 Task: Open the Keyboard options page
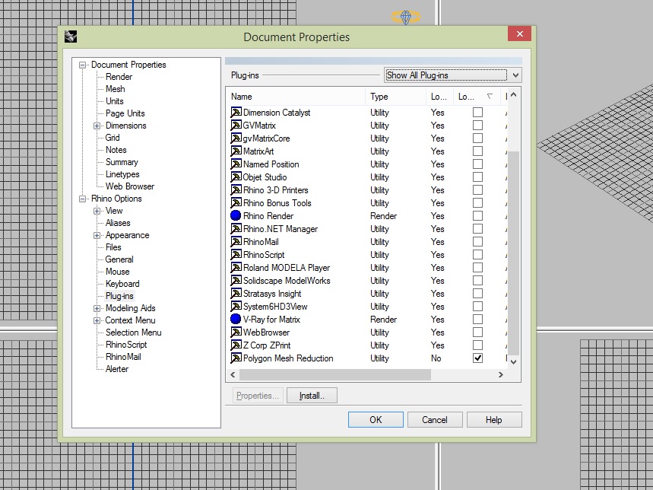[x=122, y=284]
